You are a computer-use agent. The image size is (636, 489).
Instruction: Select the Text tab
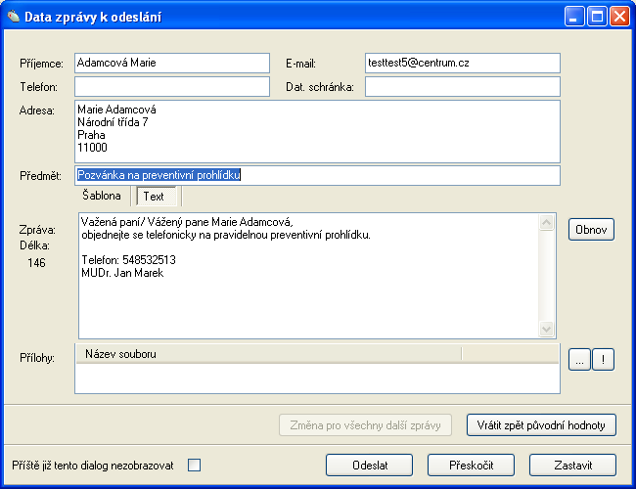(154, 197)
